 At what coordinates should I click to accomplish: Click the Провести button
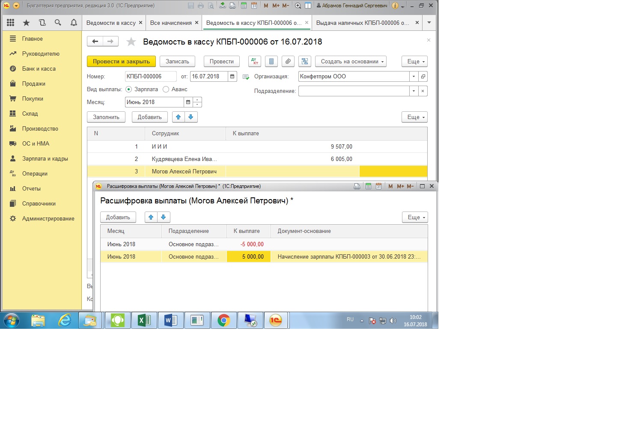click(x=221, y=61)
